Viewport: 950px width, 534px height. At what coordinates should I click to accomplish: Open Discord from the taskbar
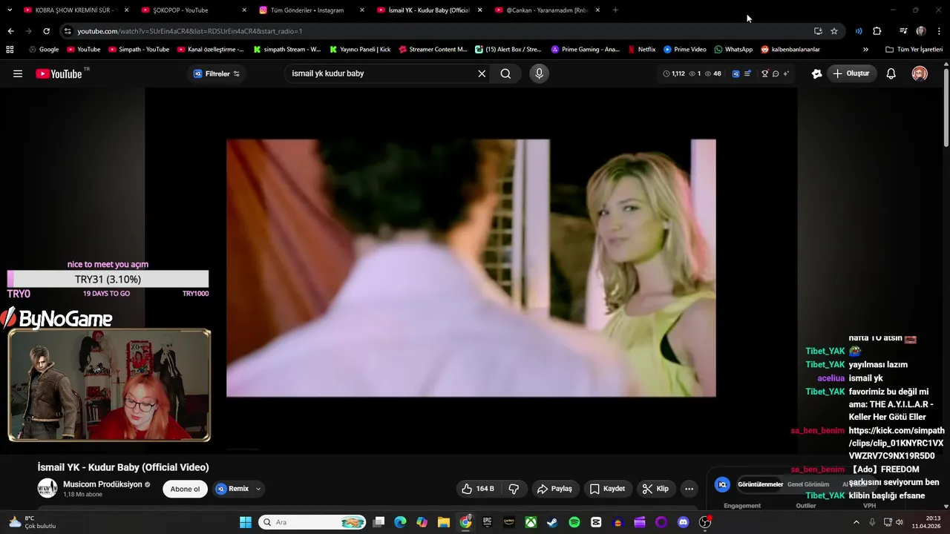pyautogui.click(x=683, y=522)
